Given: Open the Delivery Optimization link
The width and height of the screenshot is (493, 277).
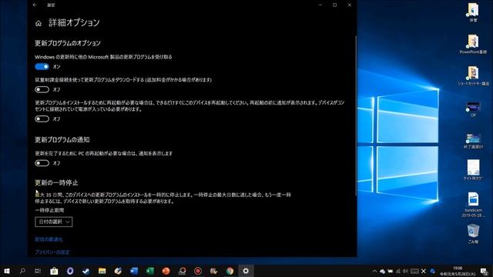Looking at the screenshot, I should point(49,239).
